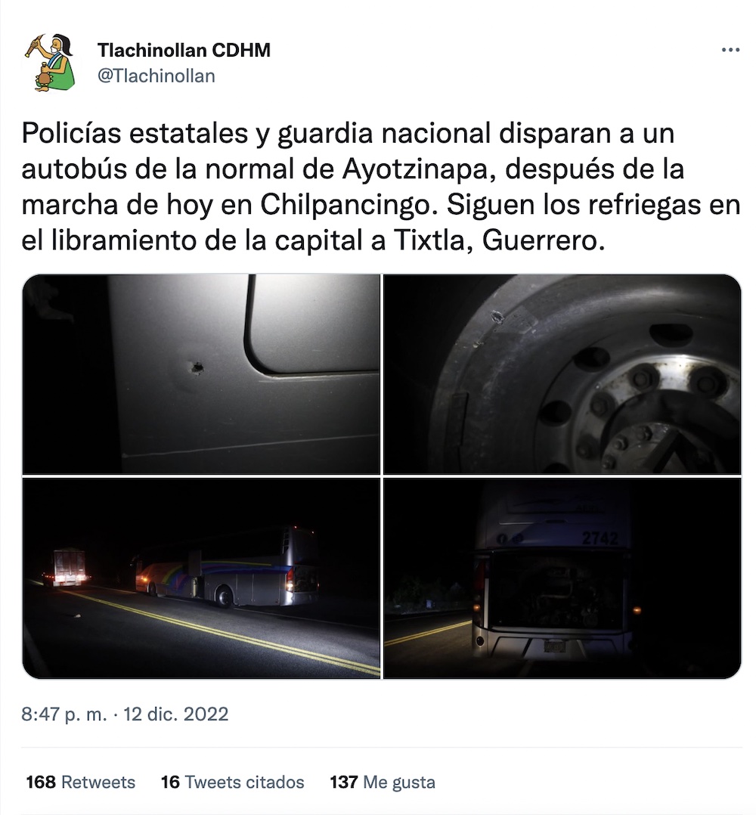Viewport: 756px width, 815px height.
Task: Click the bus number 2742 in photo
Action: coord(600,538)
